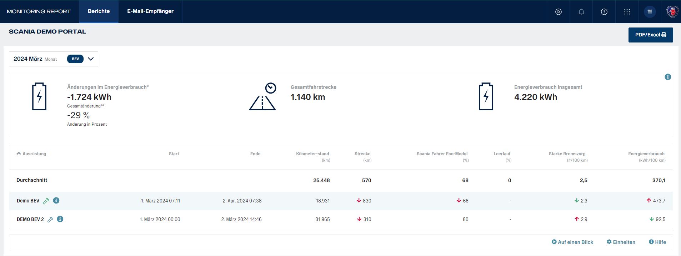Switch to the Berichte tab
Screen dimensions: 681x256
(99, 11)
